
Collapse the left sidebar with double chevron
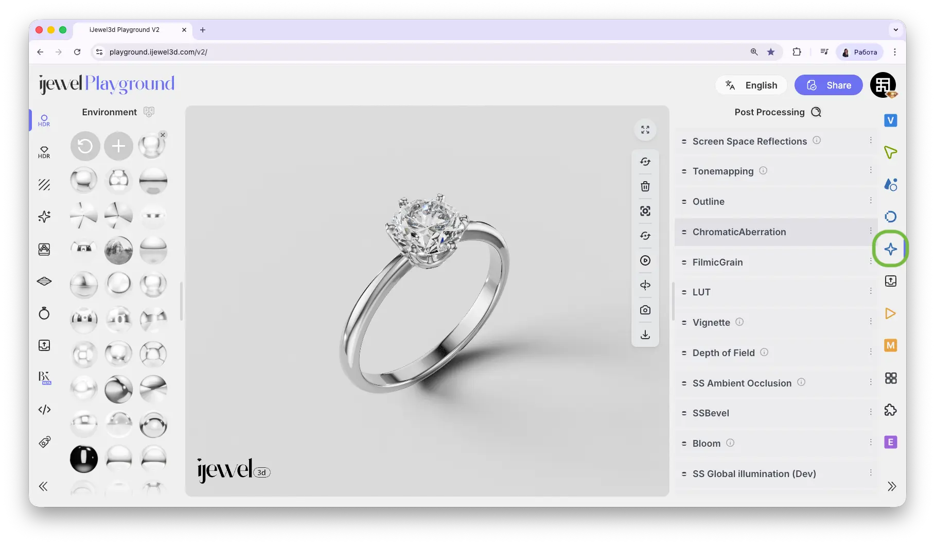pyautogui.click(x=43, y=486)
